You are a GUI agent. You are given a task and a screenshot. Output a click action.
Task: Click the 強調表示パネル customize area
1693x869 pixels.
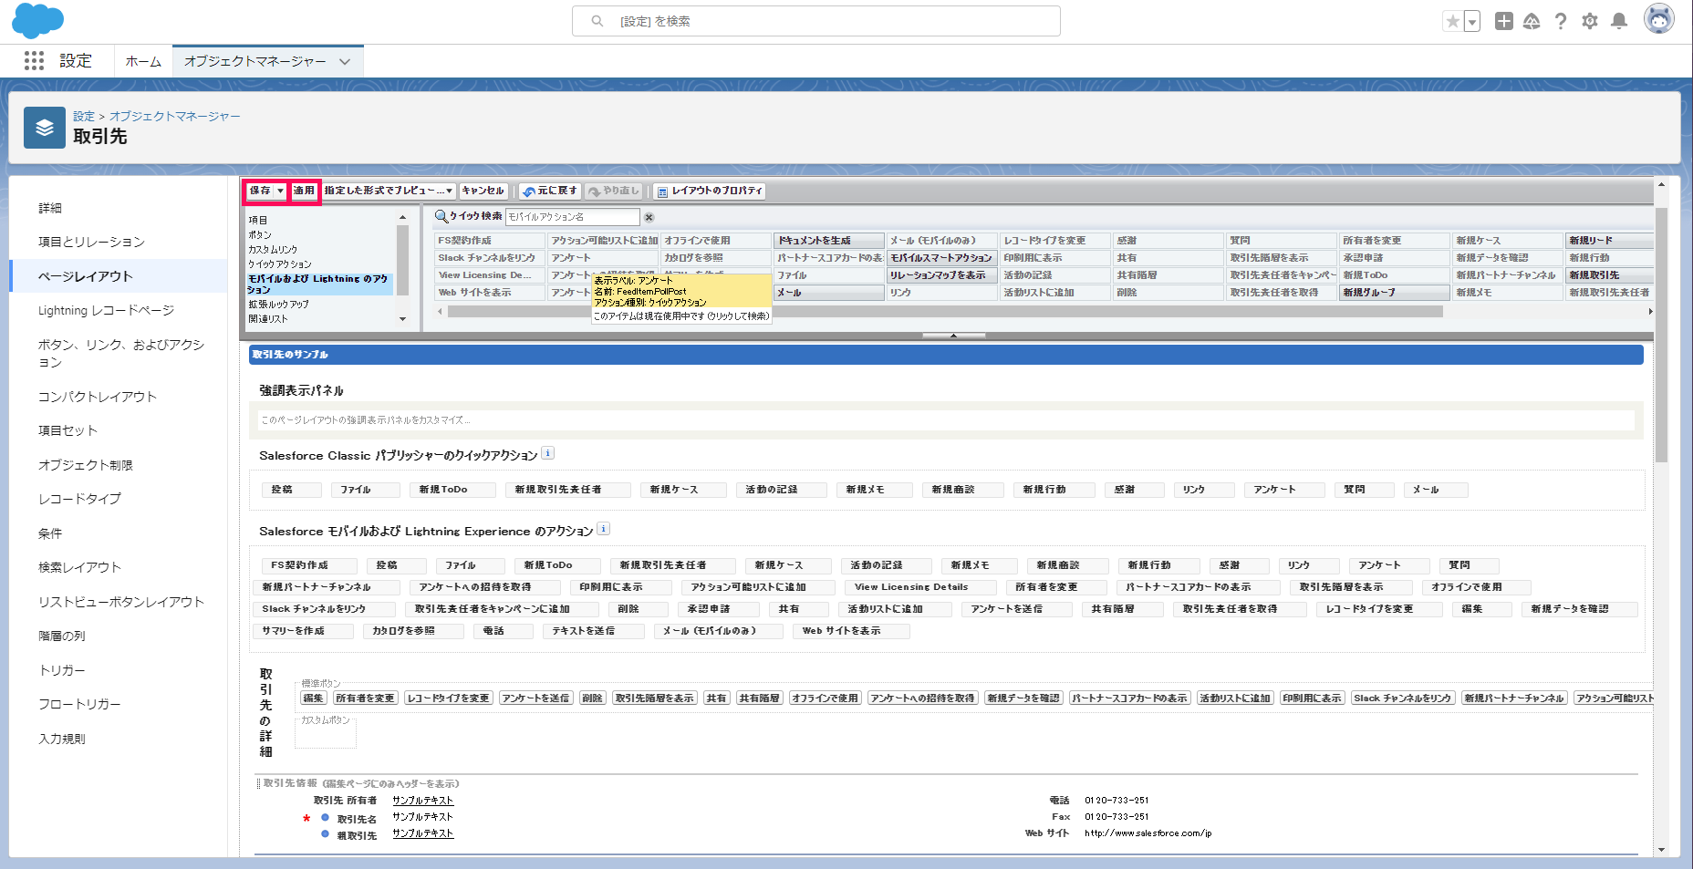point(947,420)
